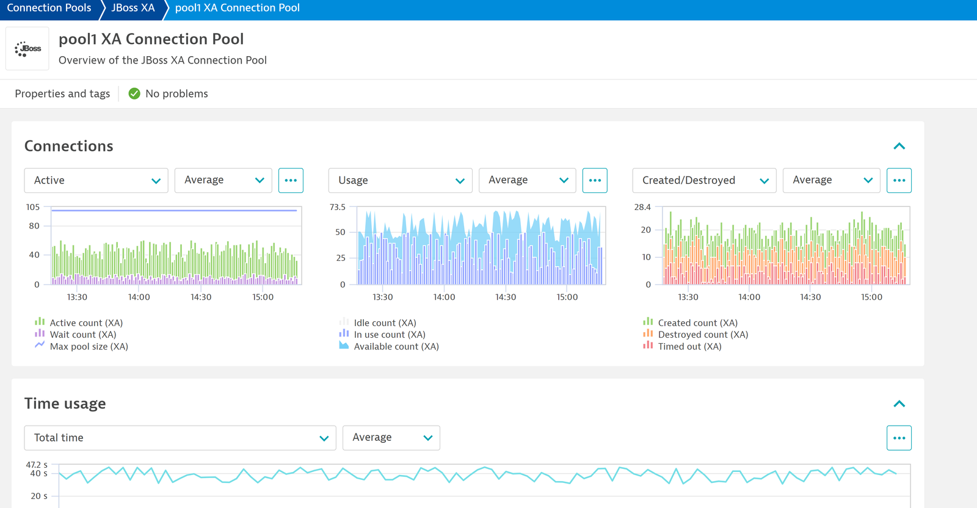The width and height of the screenshot is (977, 508).
Task: Click the No problems status link
Action: click(176, 93)
